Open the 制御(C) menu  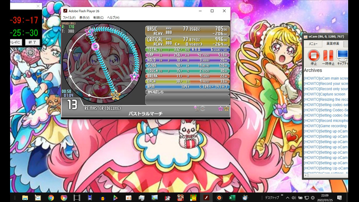[98, 18]
